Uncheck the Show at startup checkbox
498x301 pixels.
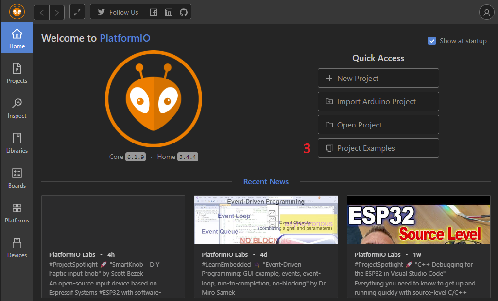click(432, 41)
